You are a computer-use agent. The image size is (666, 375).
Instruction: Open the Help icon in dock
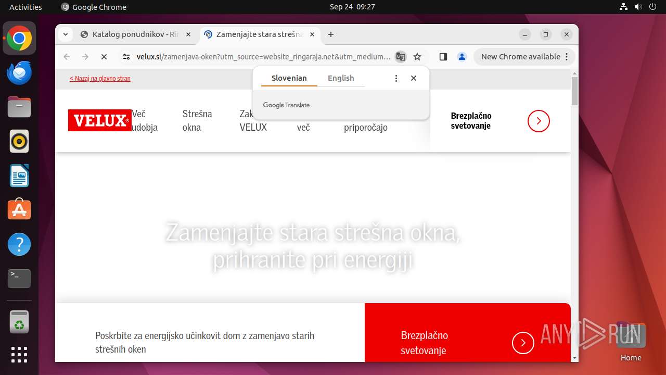pyautogui.click(x=19, y=244)
